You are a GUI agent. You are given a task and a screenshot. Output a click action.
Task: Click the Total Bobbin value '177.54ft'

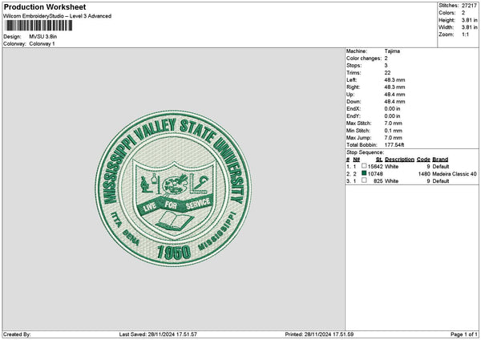click(394, 145)
